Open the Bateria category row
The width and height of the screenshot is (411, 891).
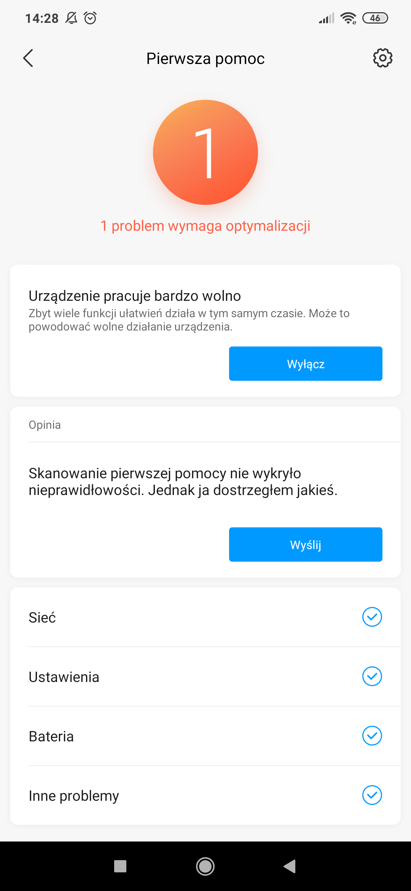tap(190, 736)
